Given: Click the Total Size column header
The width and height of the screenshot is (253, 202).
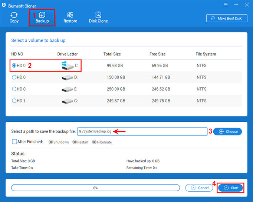Looking at the screenshot, I should click(x=112, y=54).
